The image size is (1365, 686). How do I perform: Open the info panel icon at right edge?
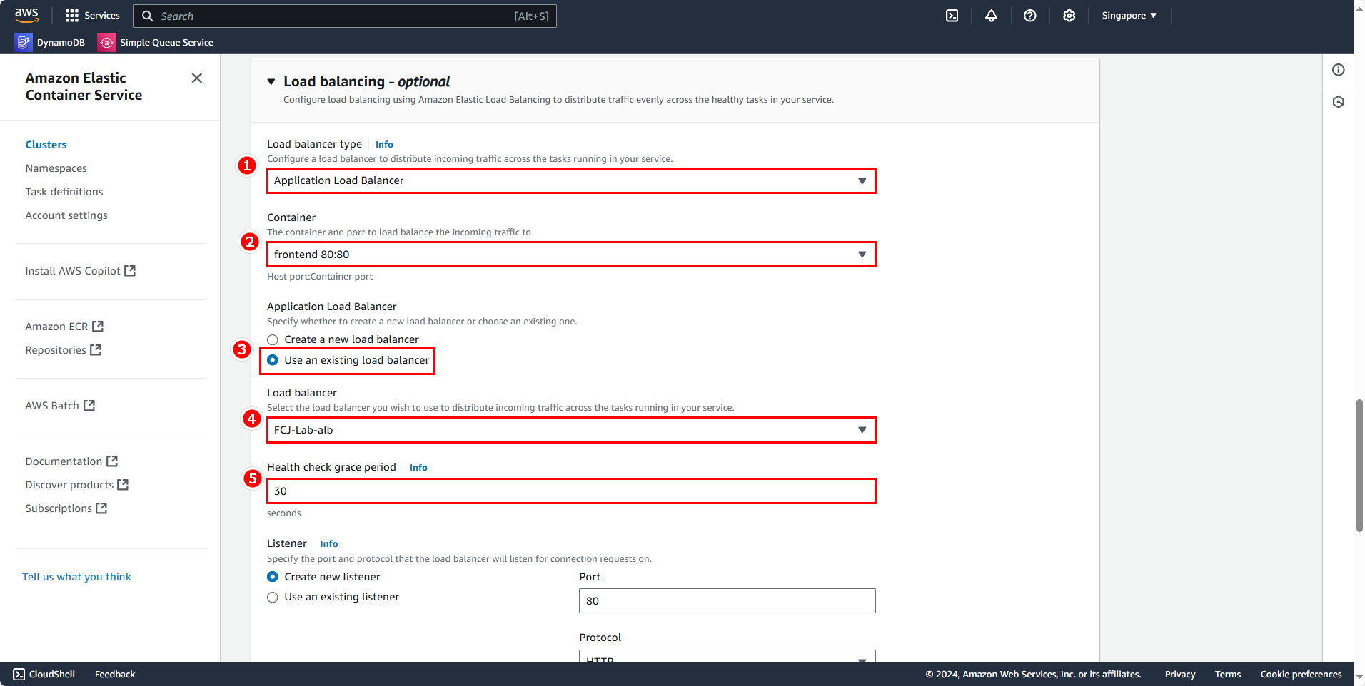pos(1338,70)
